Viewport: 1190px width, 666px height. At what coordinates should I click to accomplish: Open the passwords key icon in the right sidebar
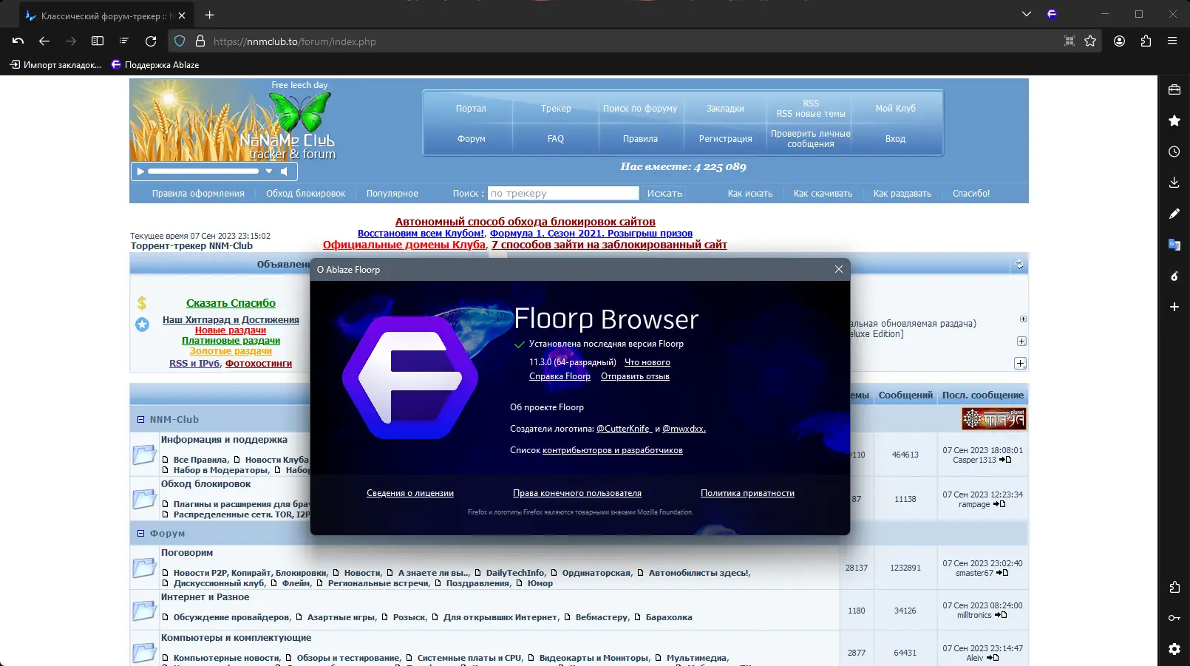(1174, 618)
